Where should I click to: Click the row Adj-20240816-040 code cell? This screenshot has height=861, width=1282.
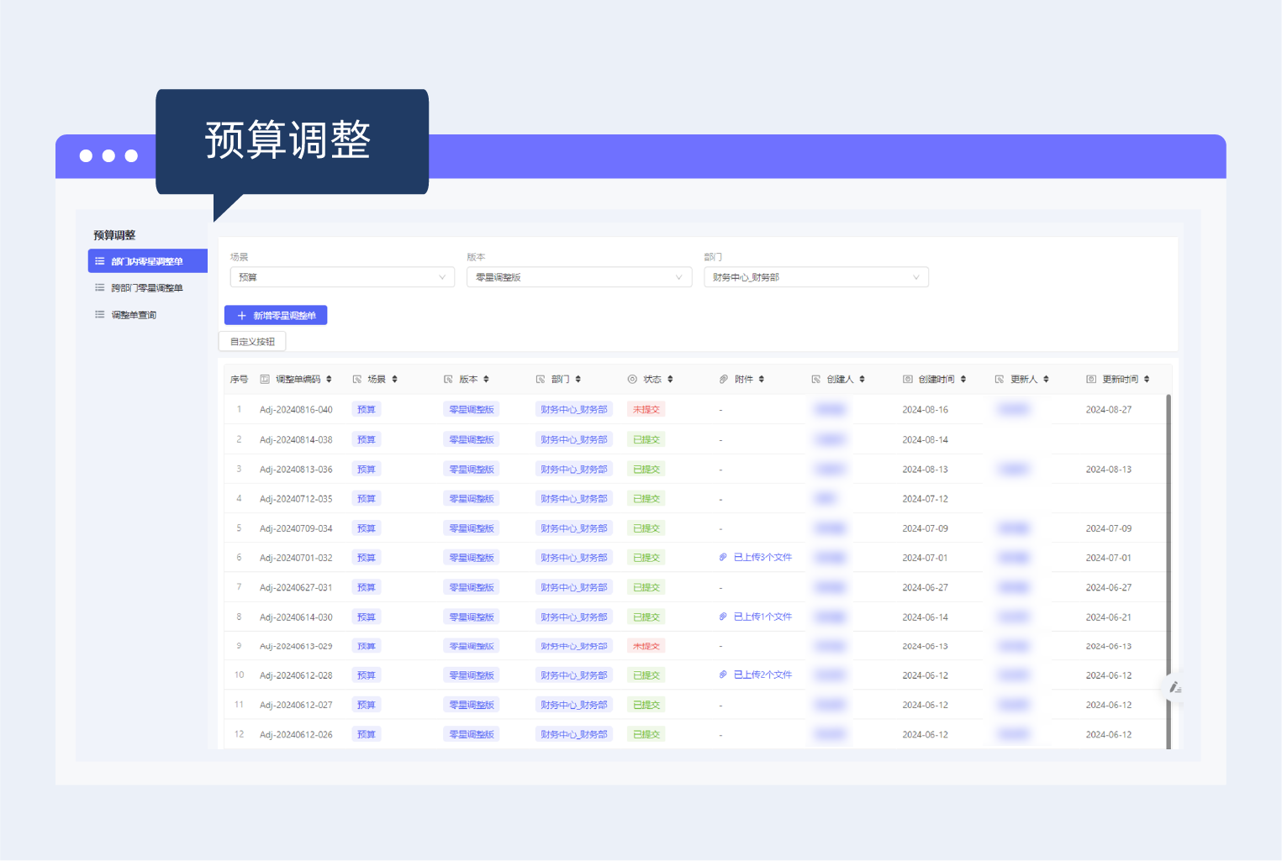pos(296,410)
